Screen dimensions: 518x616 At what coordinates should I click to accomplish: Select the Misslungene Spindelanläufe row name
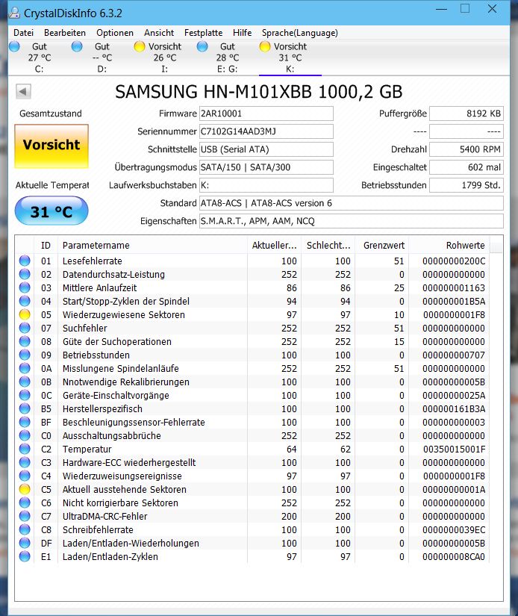(121, 369)
